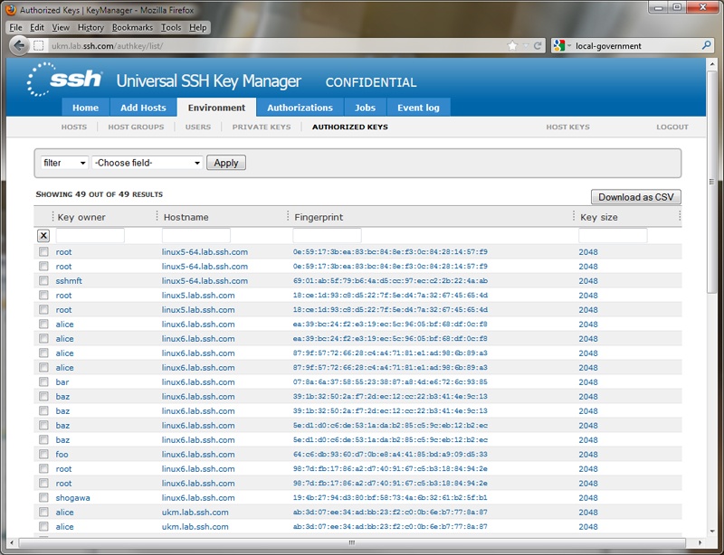Click the Key size filter input
Viewport: 724px width, 555px height.
pyautogui.click(x=613, y=235)
